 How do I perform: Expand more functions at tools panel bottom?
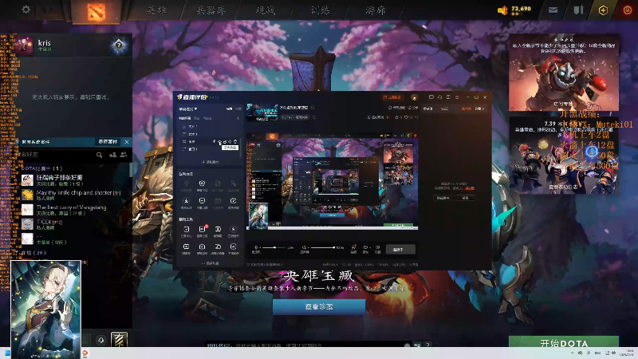coord(210,263)
